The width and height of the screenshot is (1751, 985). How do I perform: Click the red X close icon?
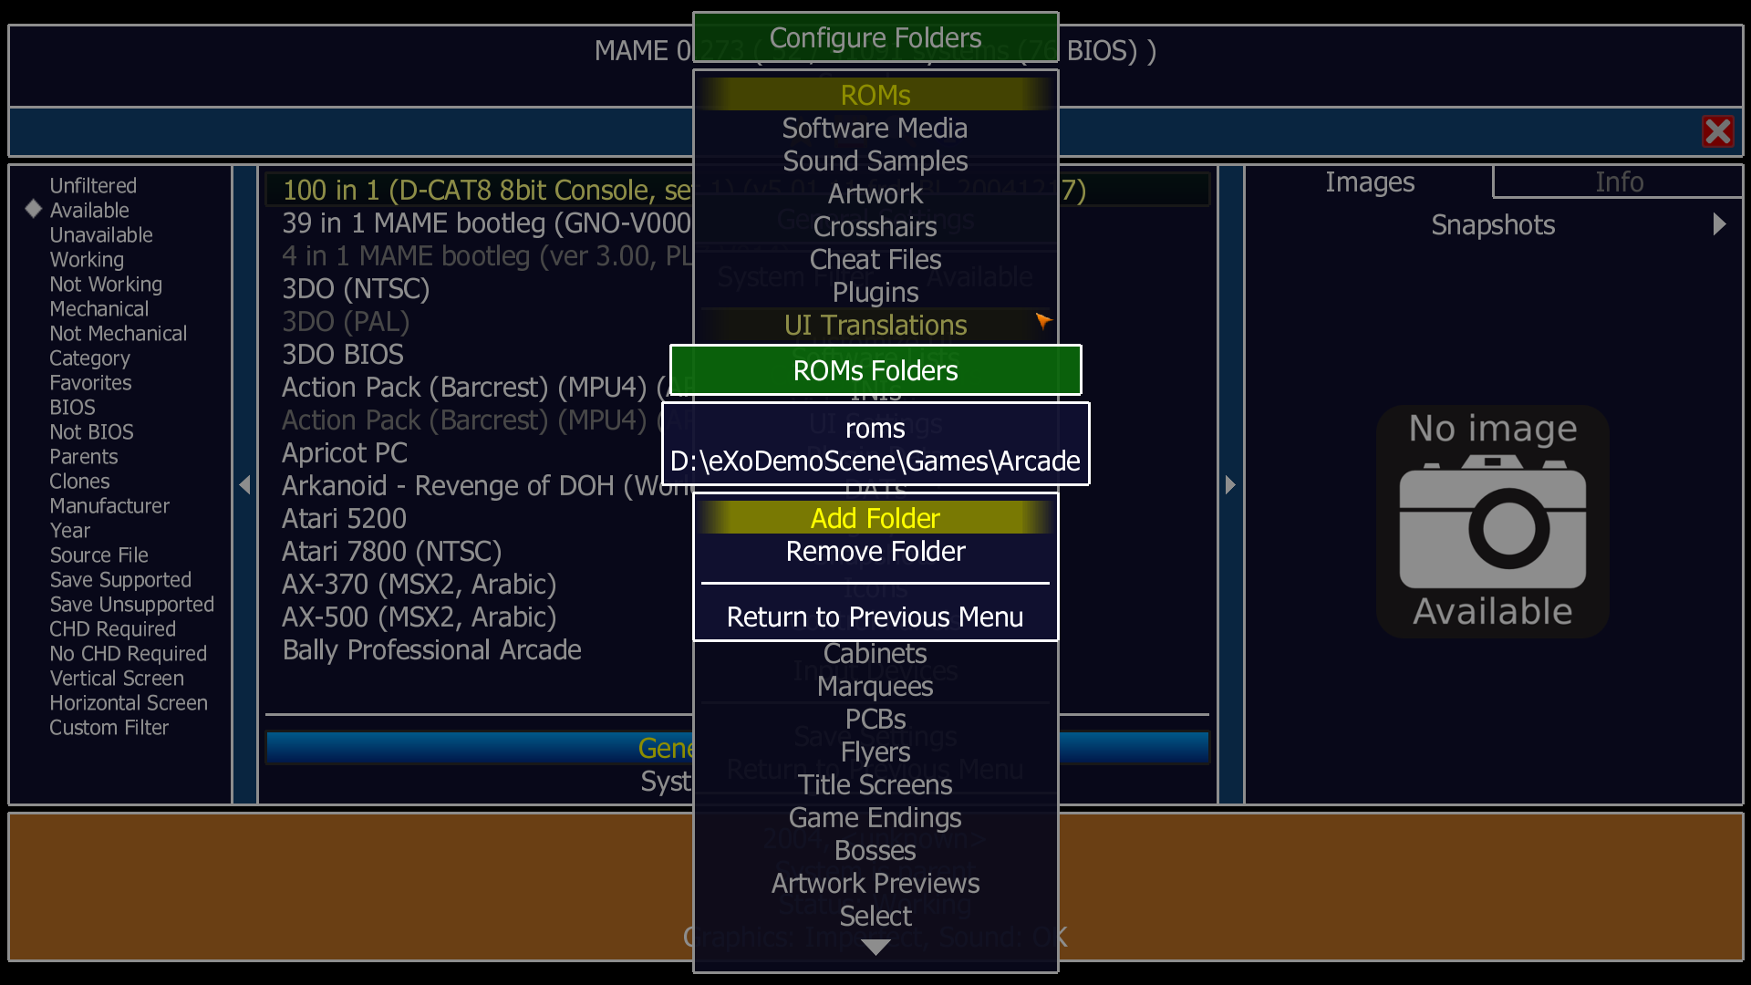point(1717,131)
